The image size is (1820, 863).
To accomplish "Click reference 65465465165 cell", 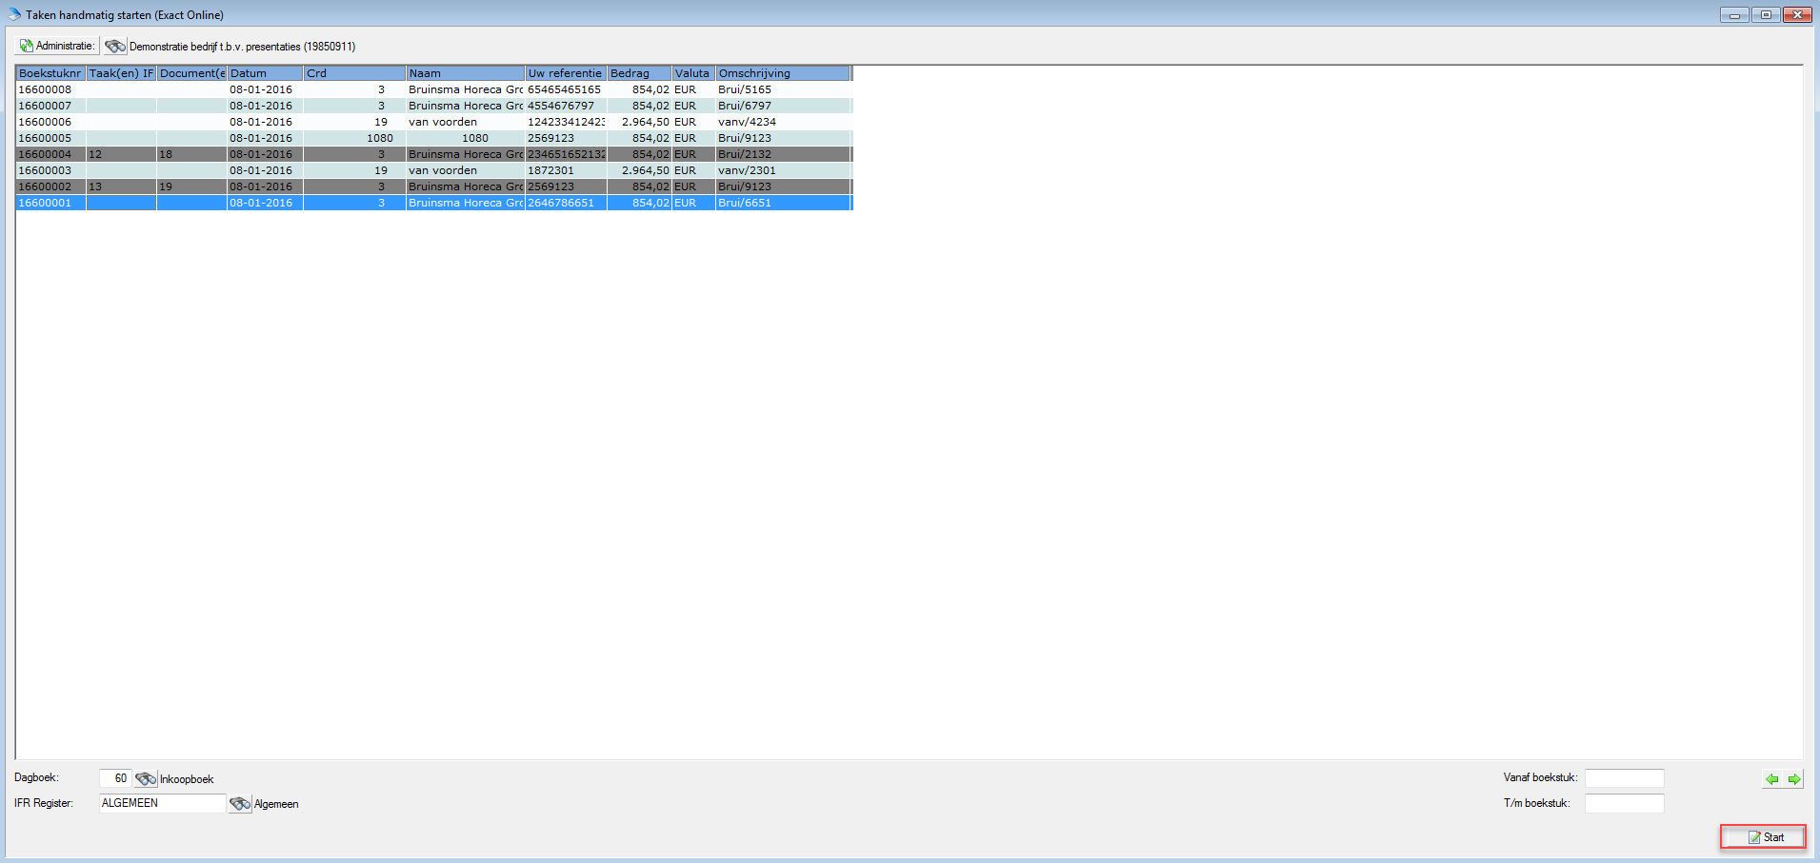I will pyautogui.click(x=566, y=89).
